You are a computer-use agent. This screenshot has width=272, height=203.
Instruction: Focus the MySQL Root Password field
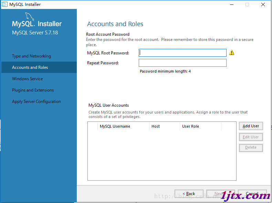182,53
